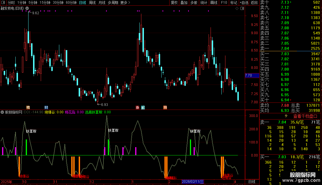
Task: Click 查看千档盘口 link
Action: click(x=305, y=116)
